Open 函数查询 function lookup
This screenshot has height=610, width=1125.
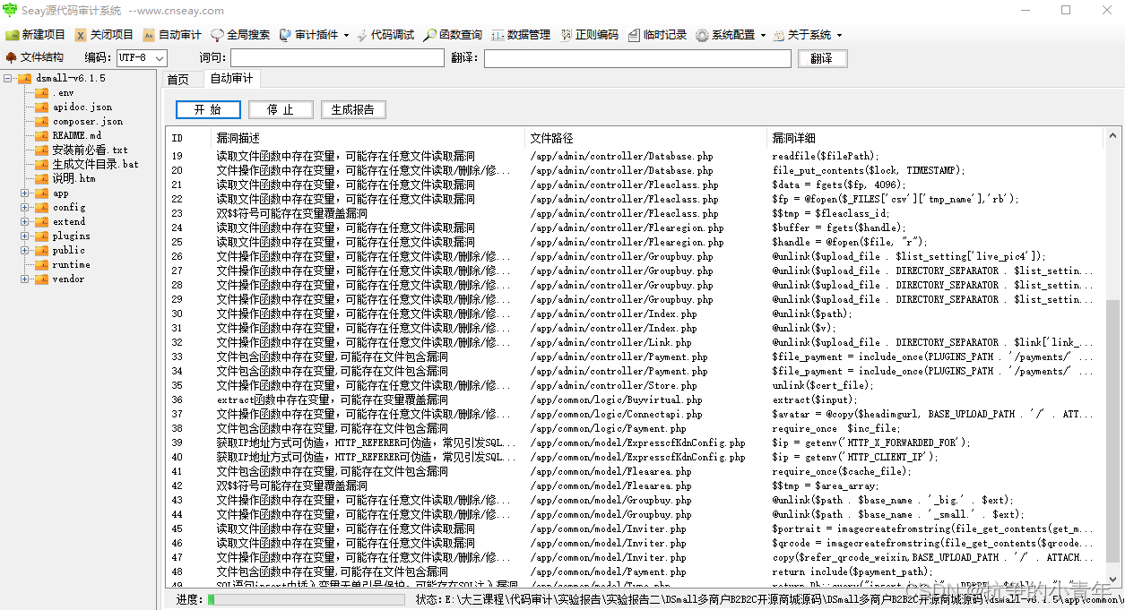click(x=453, y=35)
